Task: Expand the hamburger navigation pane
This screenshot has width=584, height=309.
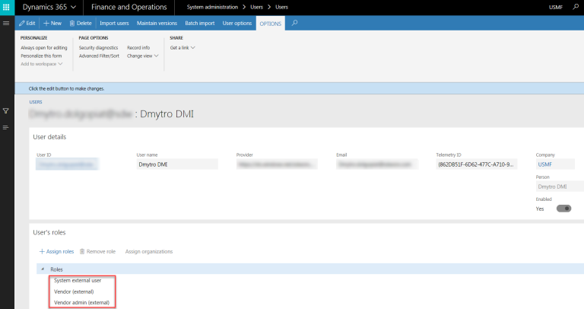Action: [7, 24]
